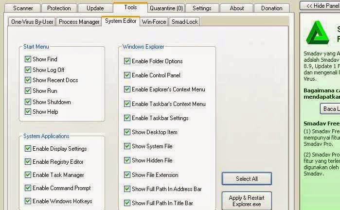Toggle Enable Registry Editor checkbox
Viewport: 340px width, 210px height.
coord(28,162)
